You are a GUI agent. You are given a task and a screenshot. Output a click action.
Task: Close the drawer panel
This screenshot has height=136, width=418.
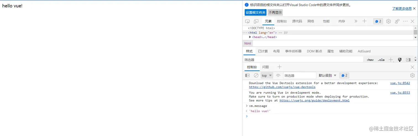click(412, 67)
